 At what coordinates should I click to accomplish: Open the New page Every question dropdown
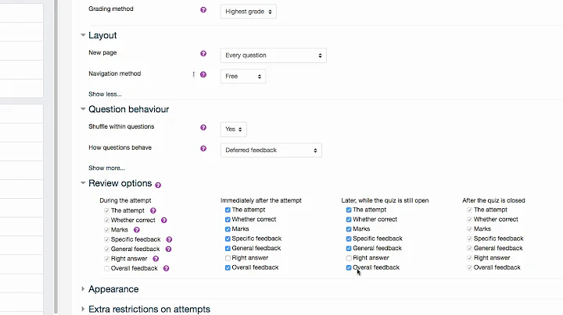coord(273,55)
